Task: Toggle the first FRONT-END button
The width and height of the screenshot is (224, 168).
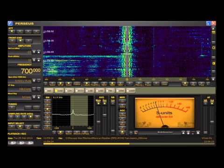Action: 12,41
